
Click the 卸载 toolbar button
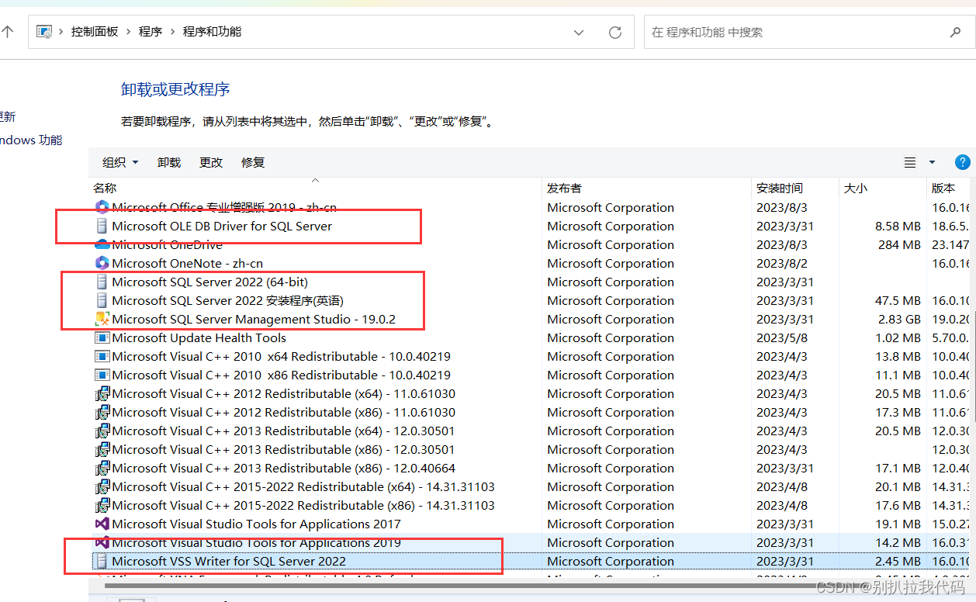click(x=169, y=162)
